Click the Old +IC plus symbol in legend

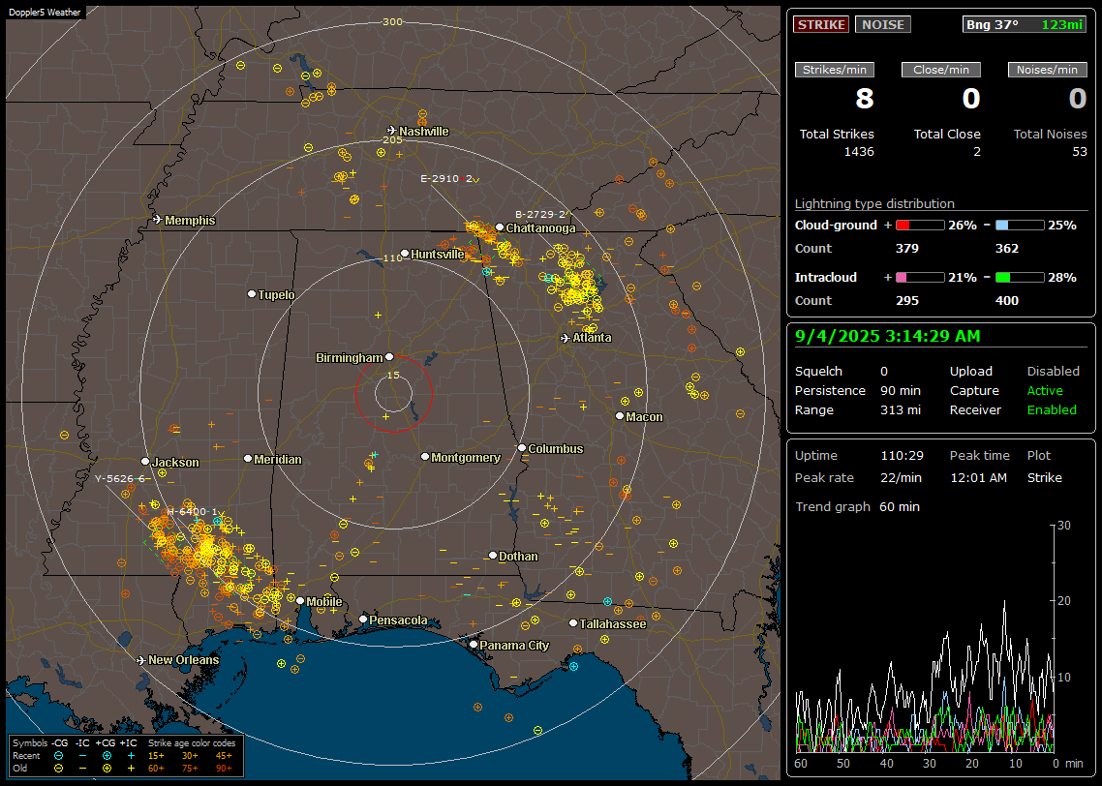click(x=131, y=769)
